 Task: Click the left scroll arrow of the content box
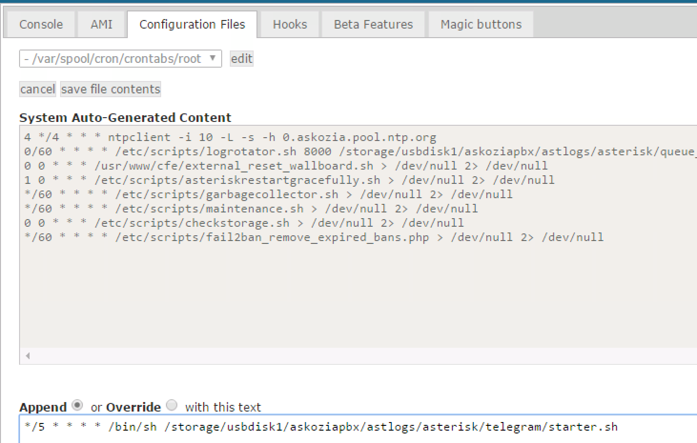tap(28, 356)
